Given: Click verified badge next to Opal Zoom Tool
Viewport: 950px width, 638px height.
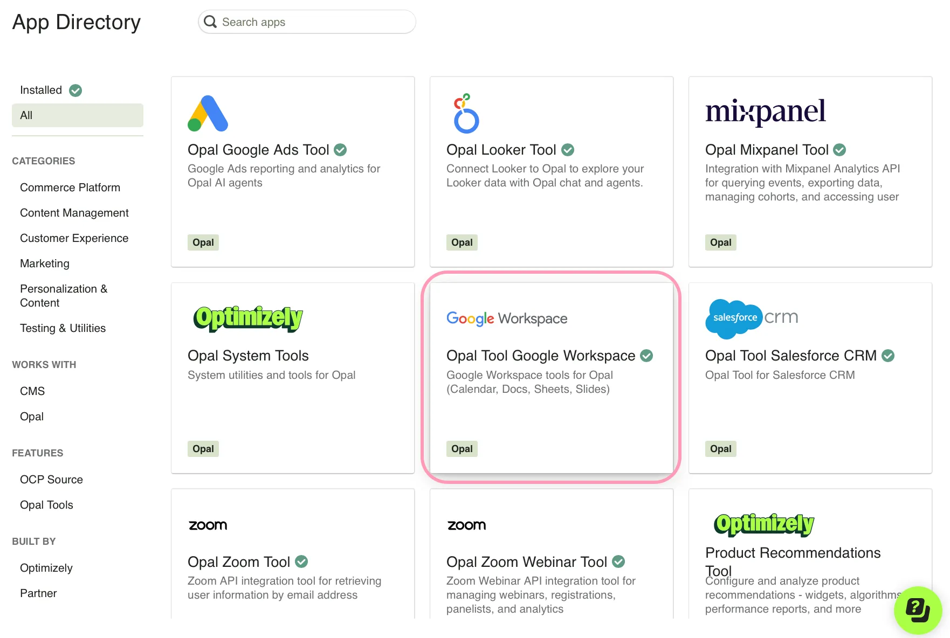Looking at the screenshot, I should tap(301, 561).
